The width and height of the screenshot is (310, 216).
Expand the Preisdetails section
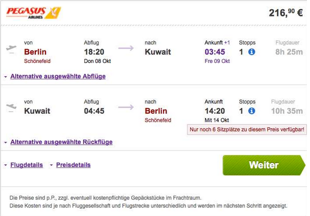tap(73, 165)
